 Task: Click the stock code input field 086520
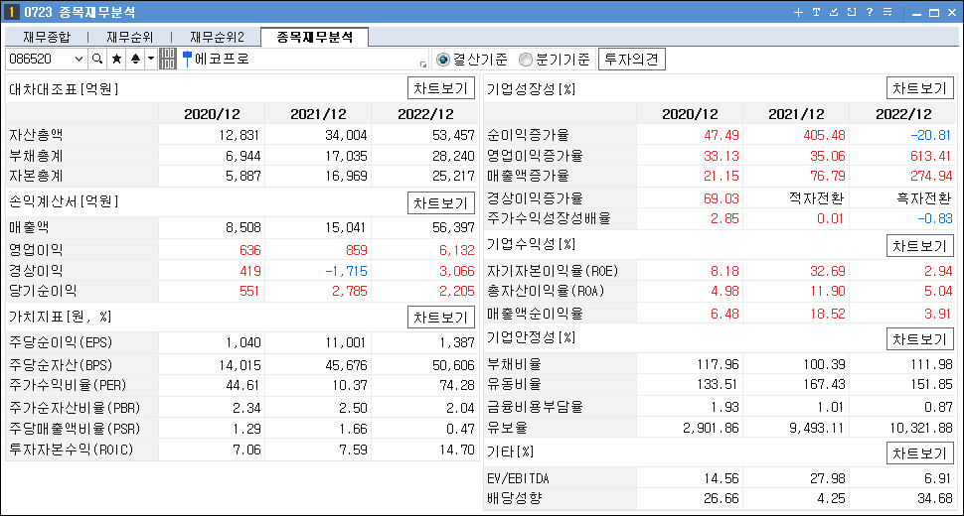tap(40, 59)
